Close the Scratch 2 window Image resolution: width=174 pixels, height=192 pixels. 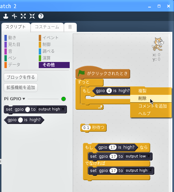pos(169,6)
